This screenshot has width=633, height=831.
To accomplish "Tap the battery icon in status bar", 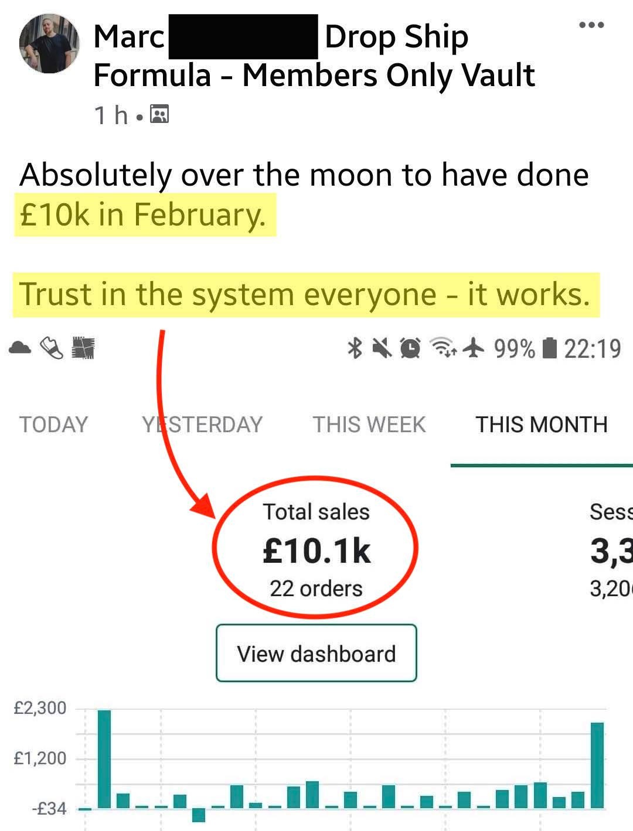I will [x=549, y=348].
